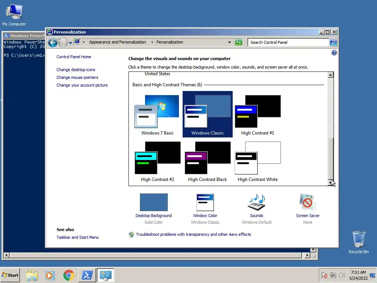Image resolution: width=377 pixels, height=283 pixels.
Task: Select the Windows Classic theme
Action: [208, 115]
